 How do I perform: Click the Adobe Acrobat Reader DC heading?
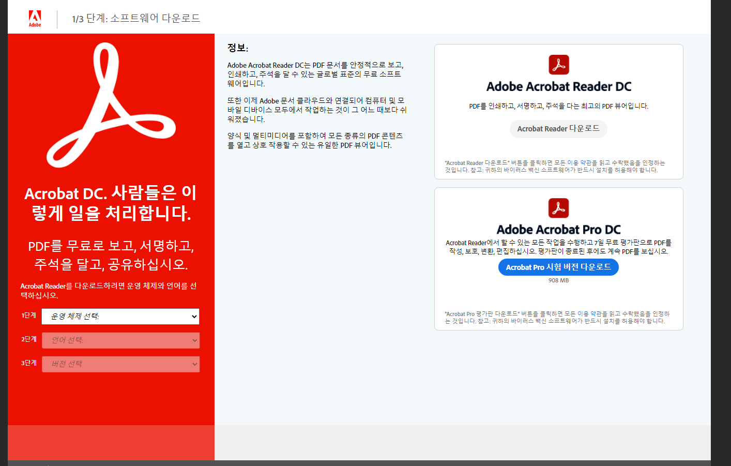point(559,86)
